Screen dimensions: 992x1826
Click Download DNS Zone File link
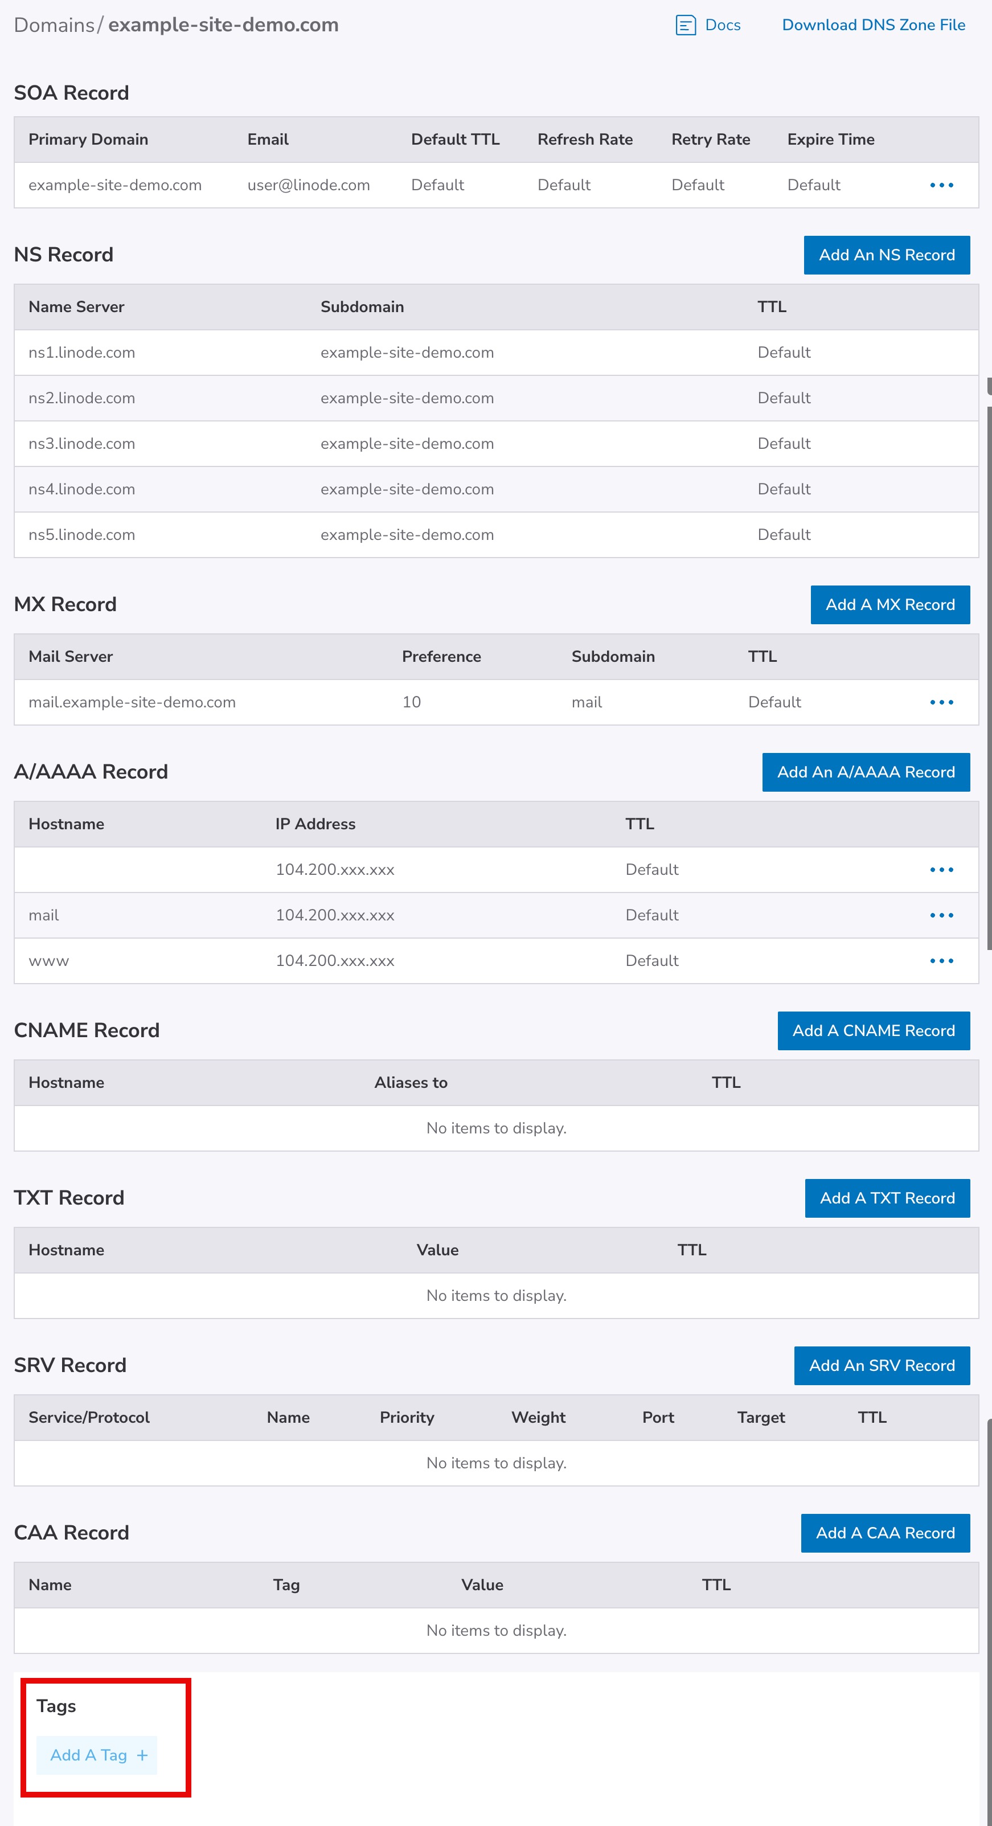click(x=873, y=25)
